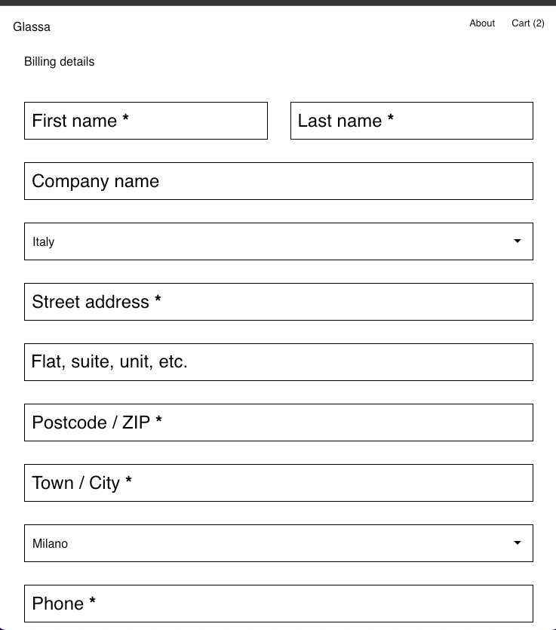Click the asterisk next to Street address
The image size is (556, 630).
(x=158, y=301)
